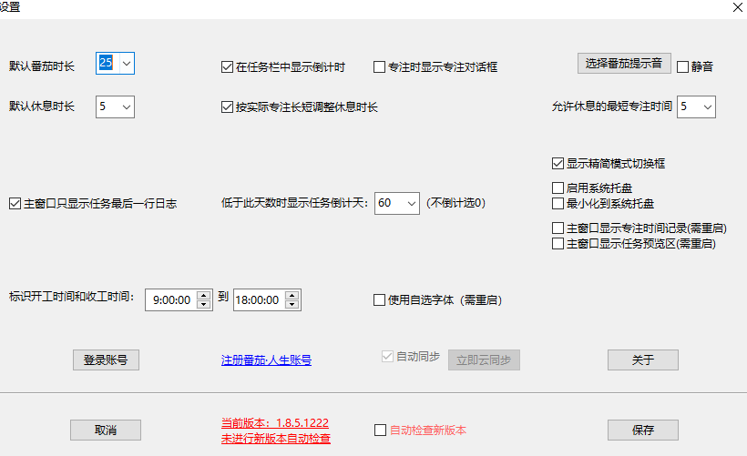Click the 当前版本 1.8.5.1222 link
The width and height of the screenshot is (747, 456).
(275, 422)
